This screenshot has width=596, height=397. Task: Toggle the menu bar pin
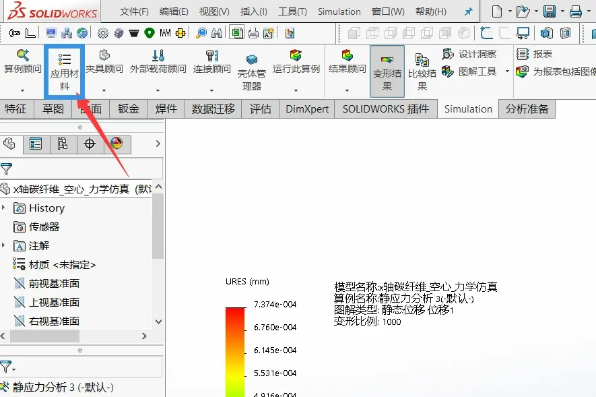click(x=469, y=11)
